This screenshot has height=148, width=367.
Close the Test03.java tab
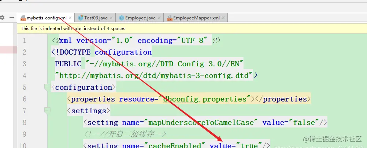click(x=111, y=18)
